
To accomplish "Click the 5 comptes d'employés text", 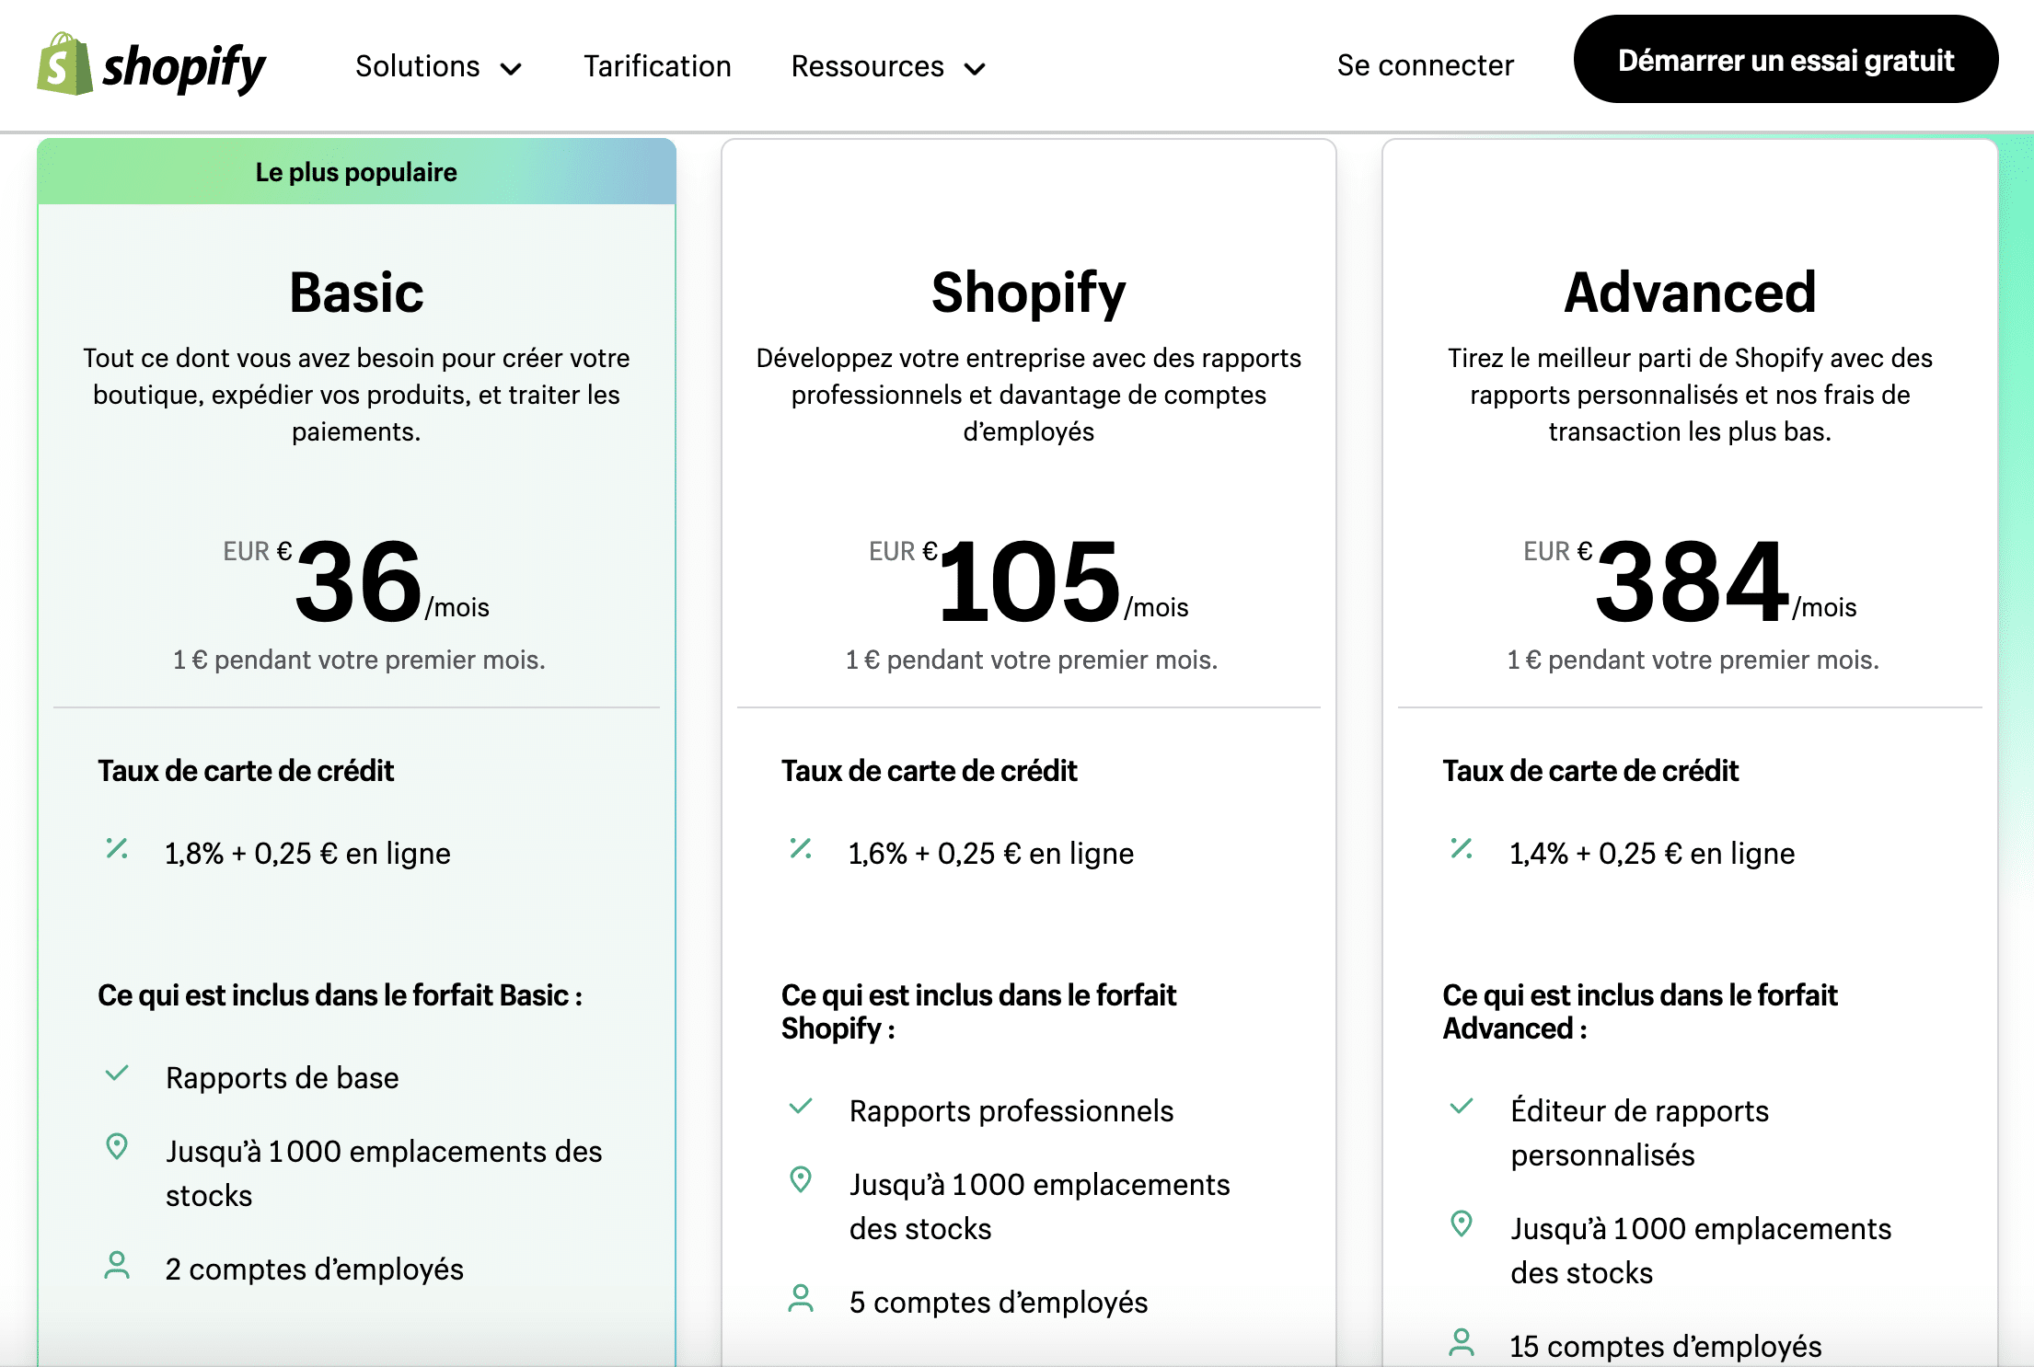I will click(x=999, y=1303).
